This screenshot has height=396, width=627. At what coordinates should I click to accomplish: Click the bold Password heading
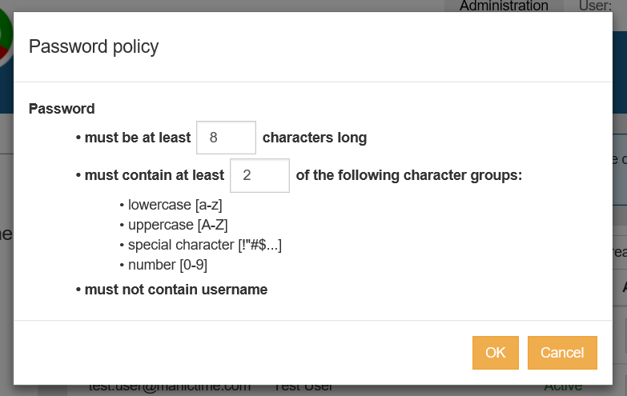point(62,109)
